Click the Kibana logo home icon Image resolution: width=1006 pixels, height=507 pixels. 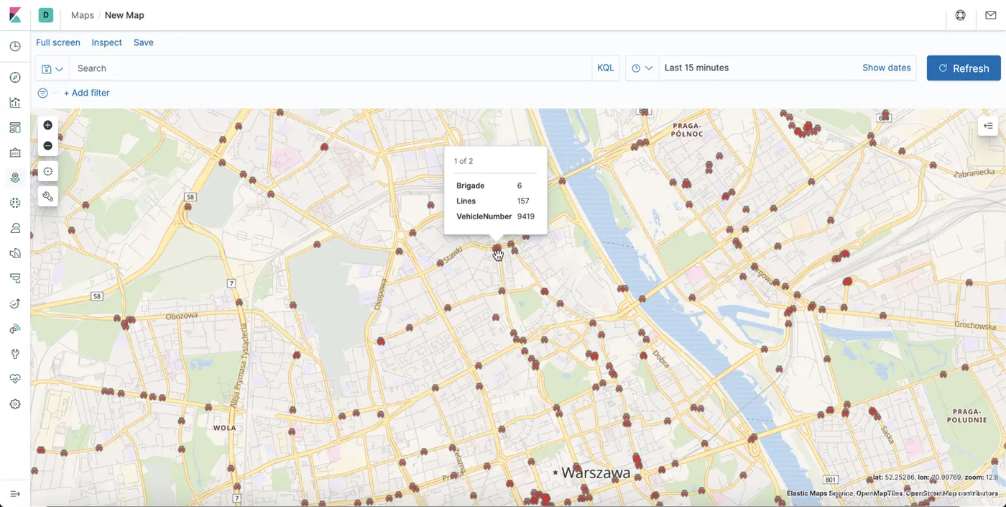[15, 15]
